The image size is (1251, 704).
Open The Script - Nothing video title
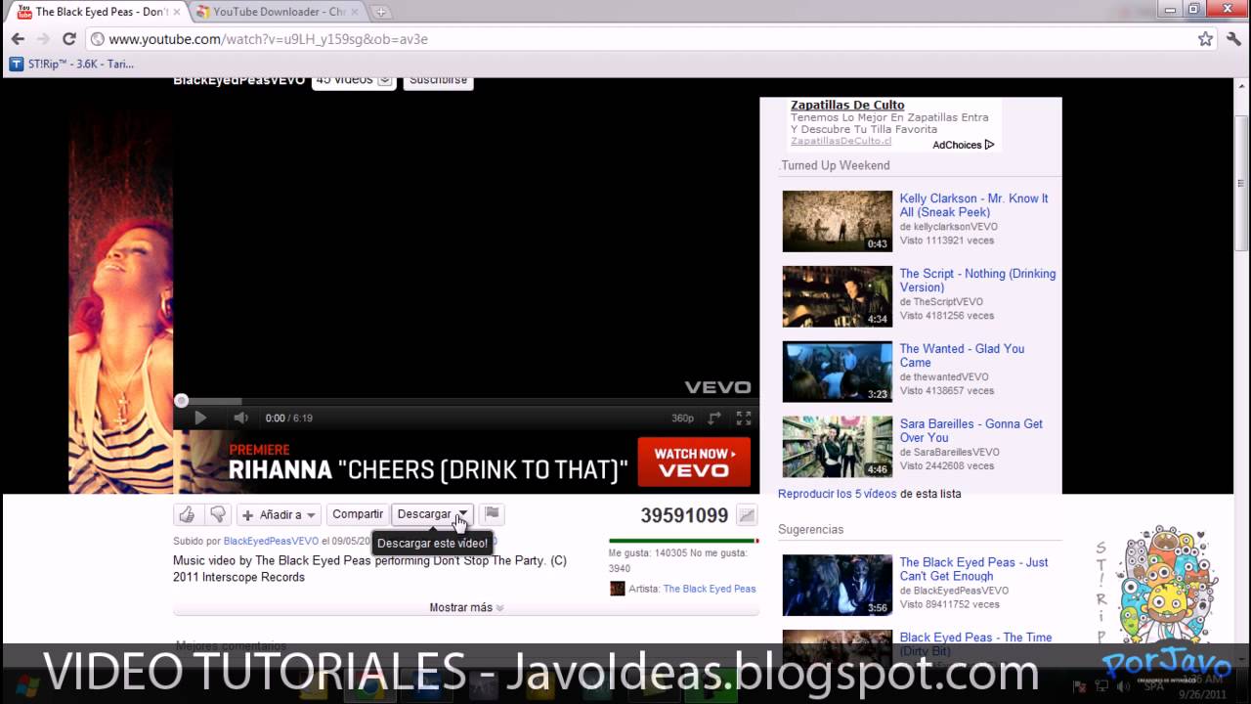point(977,281)
